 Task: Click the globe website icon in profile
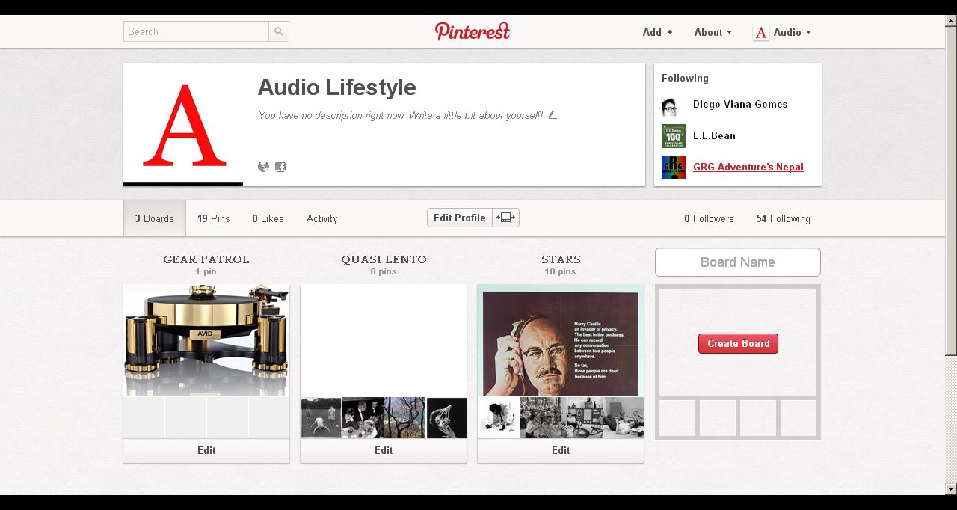[x=263, y=167]
